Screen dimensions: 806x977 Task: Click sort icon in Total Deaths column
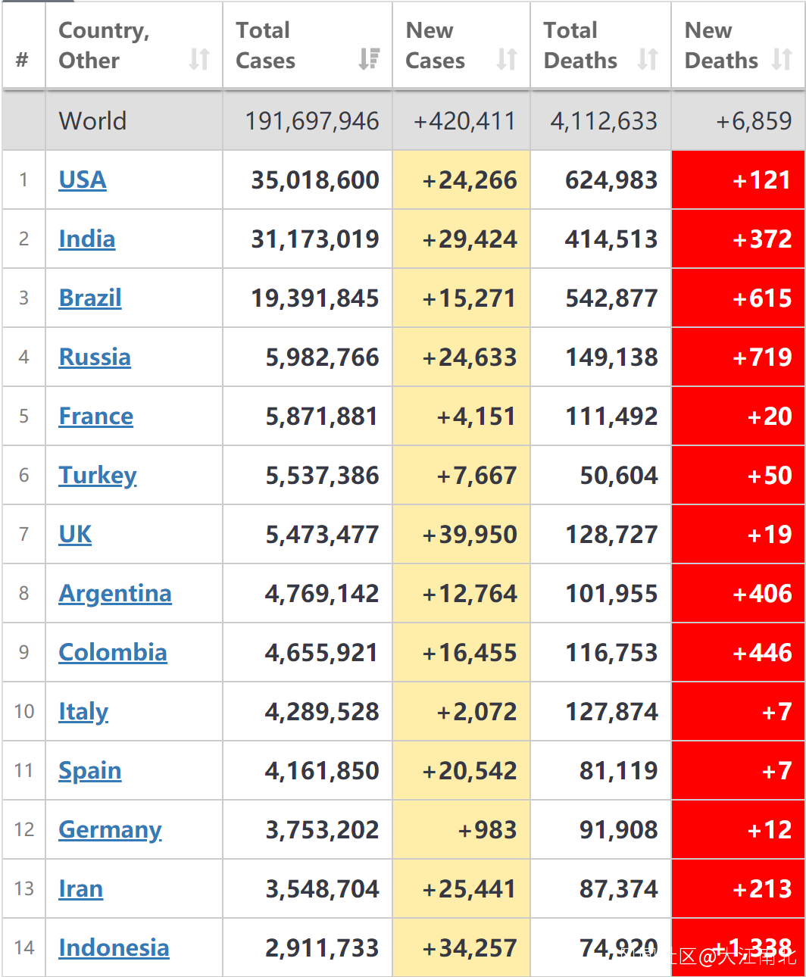tap(648, 59)
